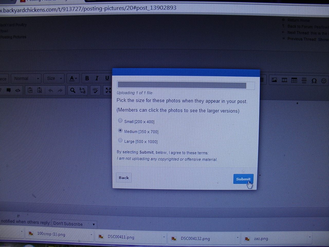329x247 pixels.
Task: Click the Submit button
Action: tap(243, 179)
